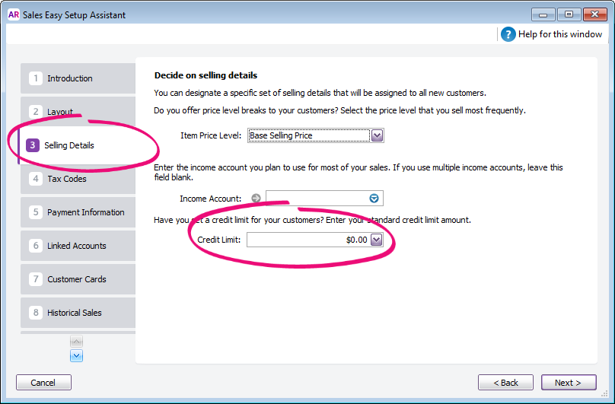Open the Credit Limit calculator dropdown
615x404 pixels.
pos(376,240)
